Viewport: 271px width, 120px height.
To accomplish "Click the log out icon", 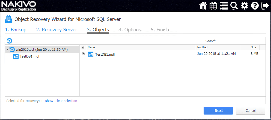I will [265, 5].
